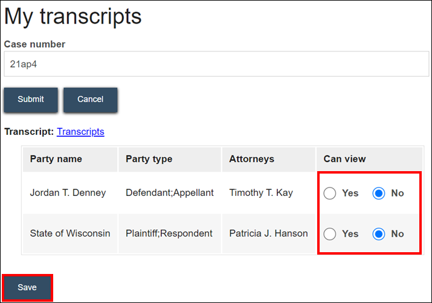Click the Attorneys column header
This screenshot has height=303, width=432.
coord(251,159)
